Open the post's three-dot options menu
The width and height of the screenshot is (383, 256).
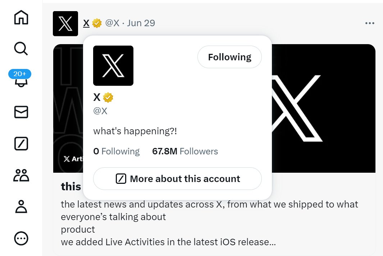click(370, 23)
